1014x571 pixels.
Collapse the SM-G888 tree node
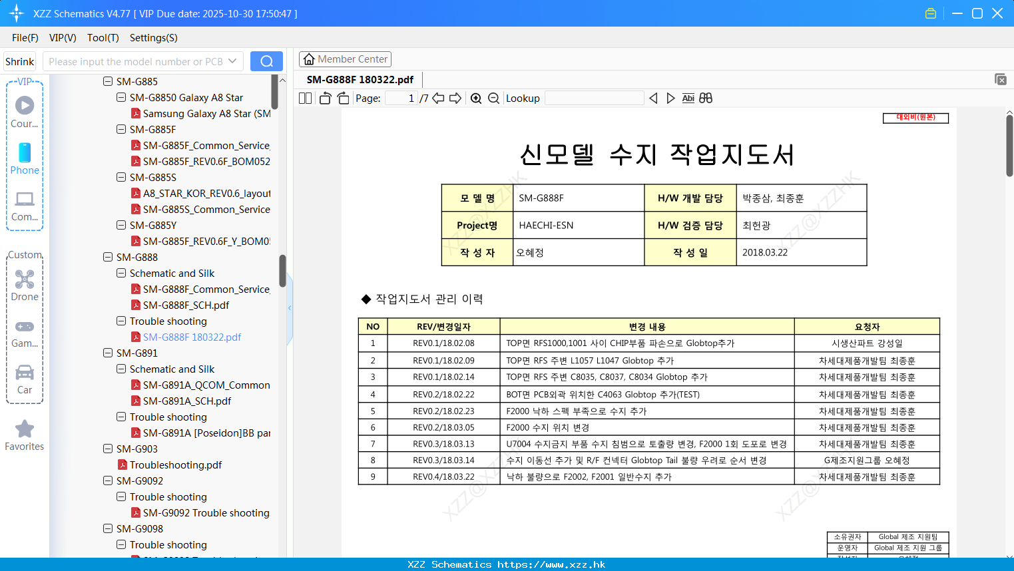point(108,257)
